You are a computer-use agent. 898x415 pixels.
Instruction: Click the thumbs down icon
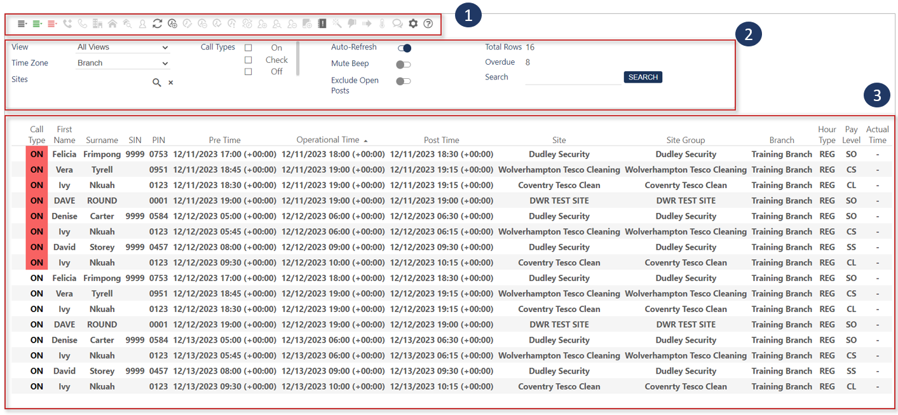coord(352,24)
